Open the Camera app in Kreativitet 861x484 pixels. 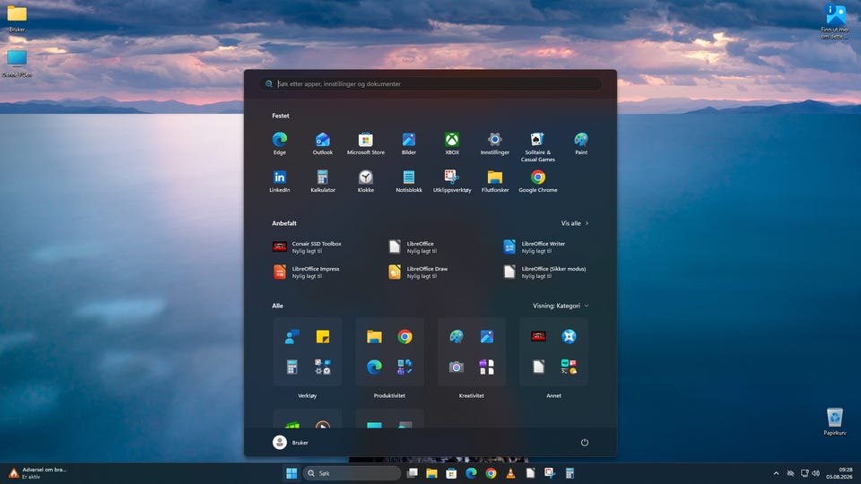point(456,367)
